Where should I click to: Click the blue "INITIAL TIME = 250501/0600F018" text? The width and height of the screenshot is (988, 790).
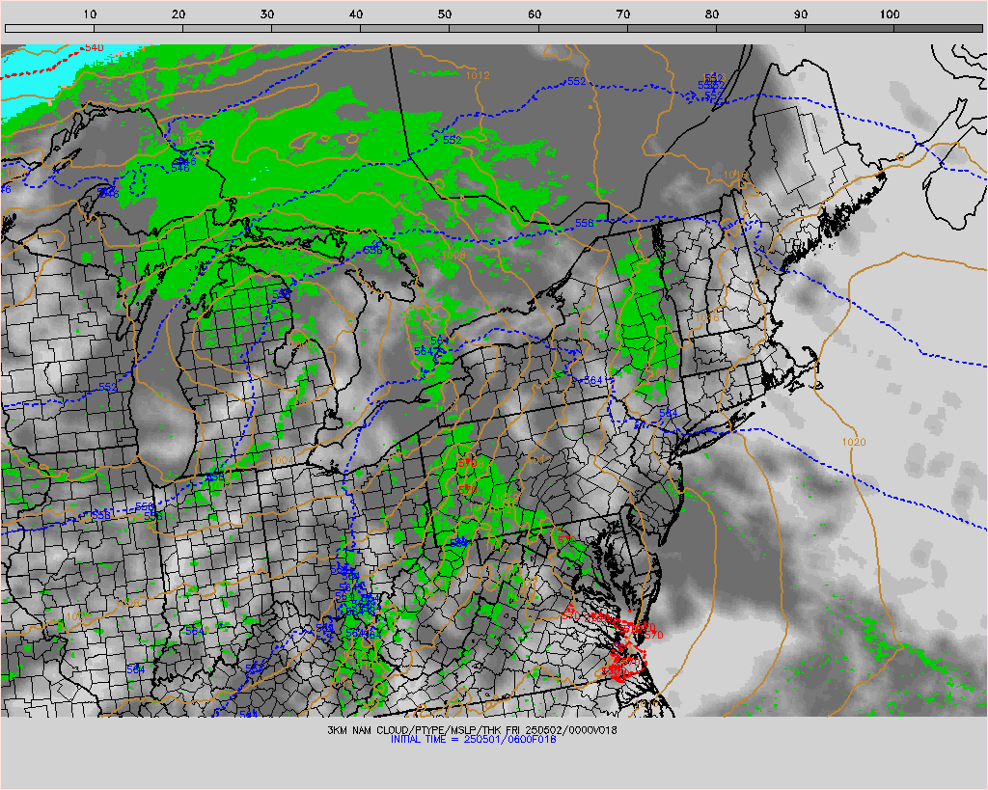coord(473,739)
